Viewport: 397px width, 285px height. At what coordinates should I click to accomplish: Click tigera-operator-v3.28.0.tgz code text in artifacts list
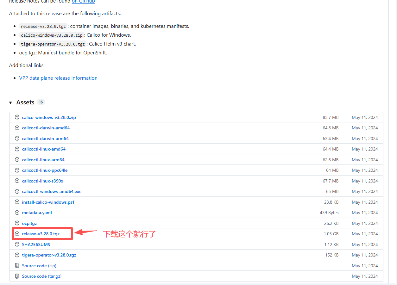tap(53, 44)
